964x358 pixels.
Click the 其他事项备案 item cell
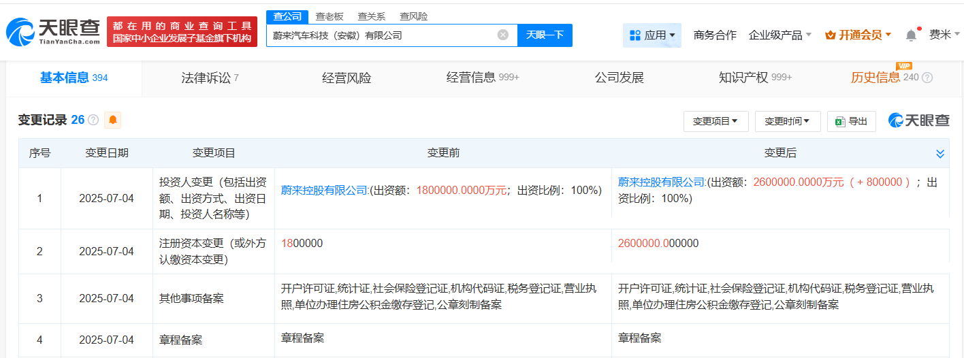coord(214,298)
